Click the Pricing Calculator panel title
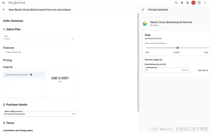211x133 pixels. [158, 10]
